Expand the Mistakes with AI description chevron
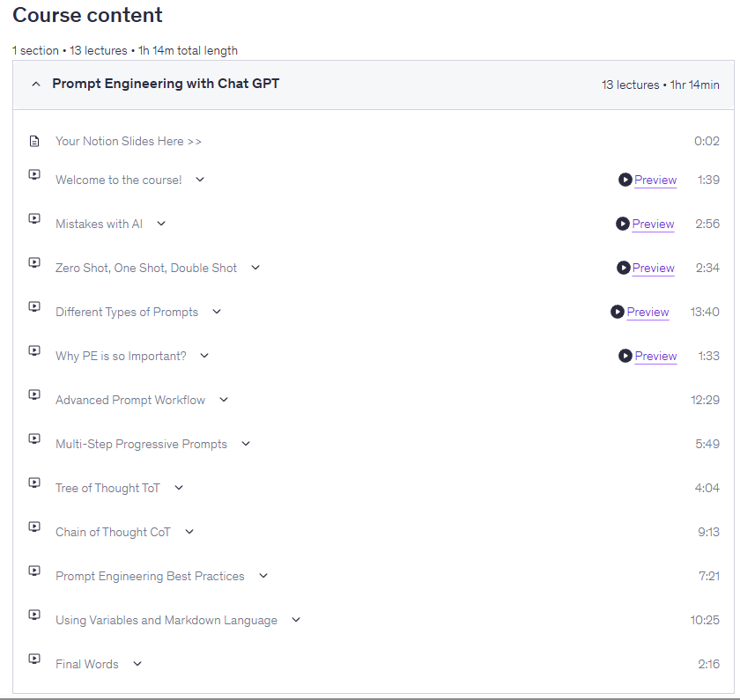The width and height of the screenshot is (740, 700). (x=161, y=224)
